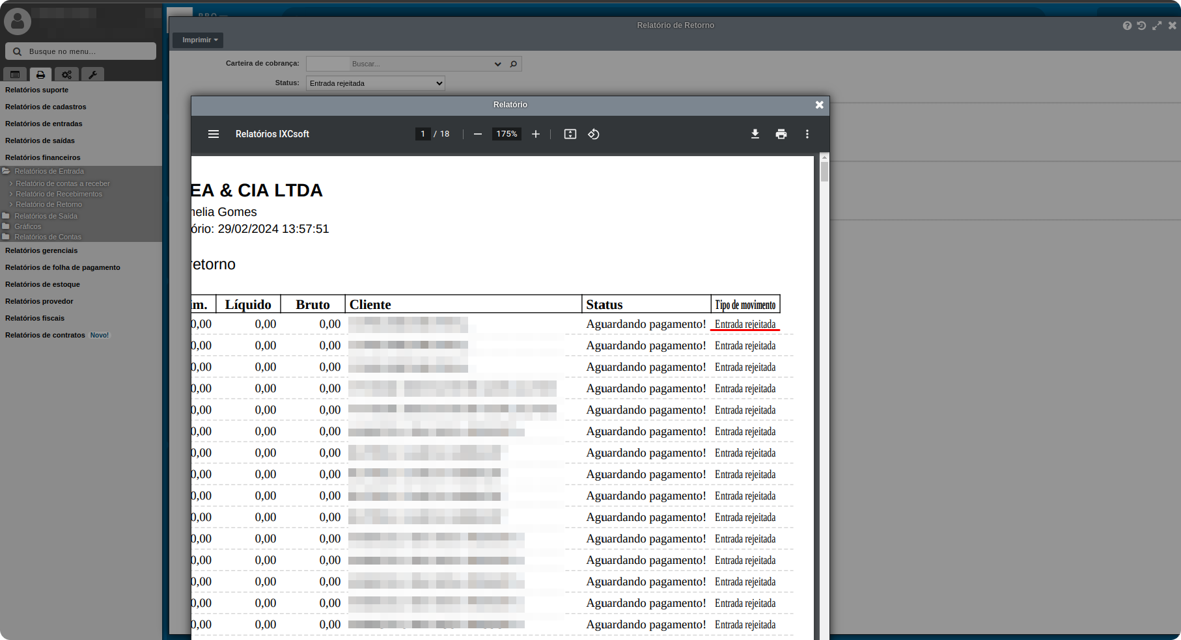1181x640 pixels.
Task: Collapse Relatórios financeiros menu
Action: pyautogui.click(x=43, y=157)
